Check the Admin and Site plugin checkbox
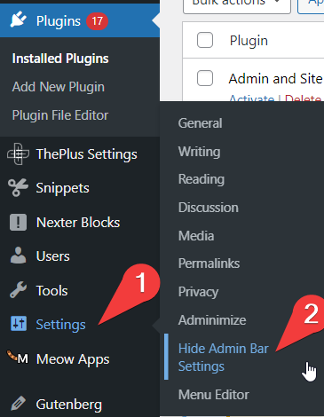Screen dimensions: 324x417 [205, 78]
